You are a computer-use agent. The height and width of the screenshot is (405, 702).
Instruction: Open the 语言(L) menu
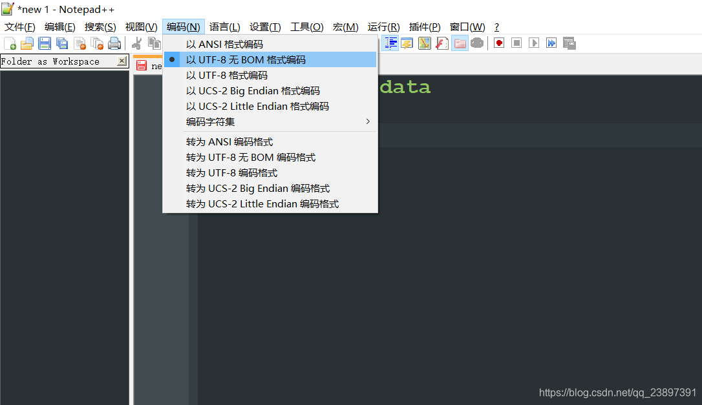[225, 27]
